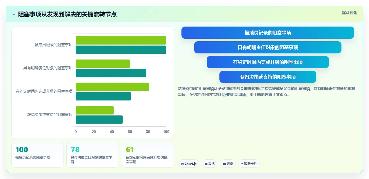Click the 表格 tag

210,164
